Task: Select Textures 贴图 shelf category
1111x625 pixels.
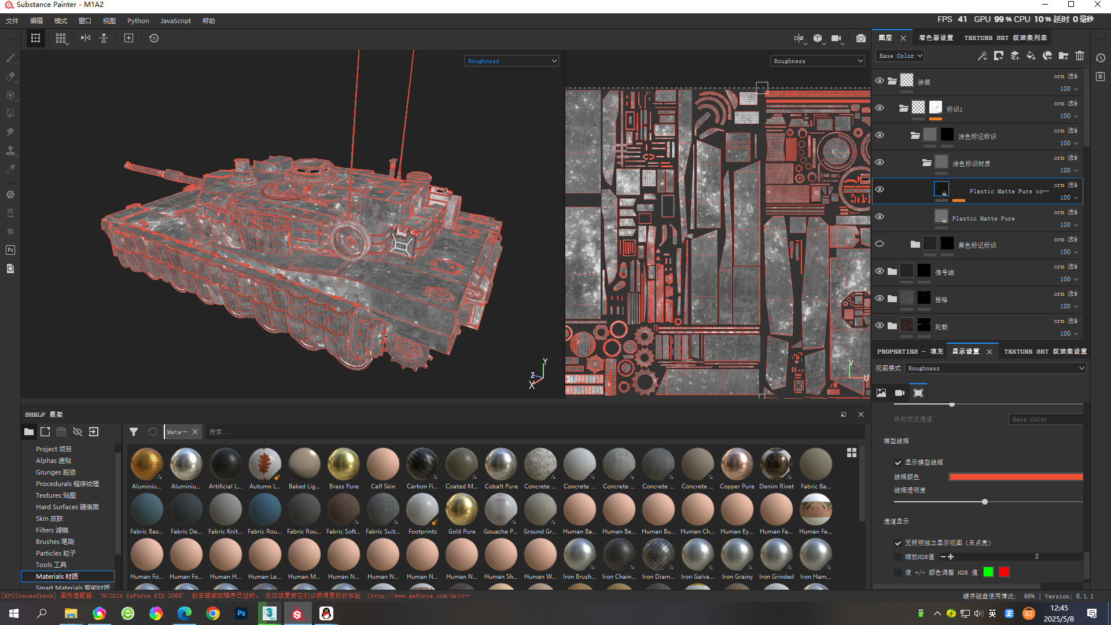Action: (56, 495)
